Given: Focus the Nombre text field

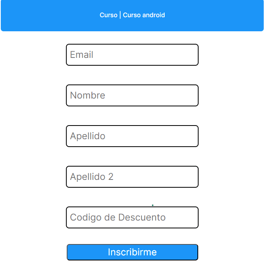Looking at the screenshot, I should point(132,95).
